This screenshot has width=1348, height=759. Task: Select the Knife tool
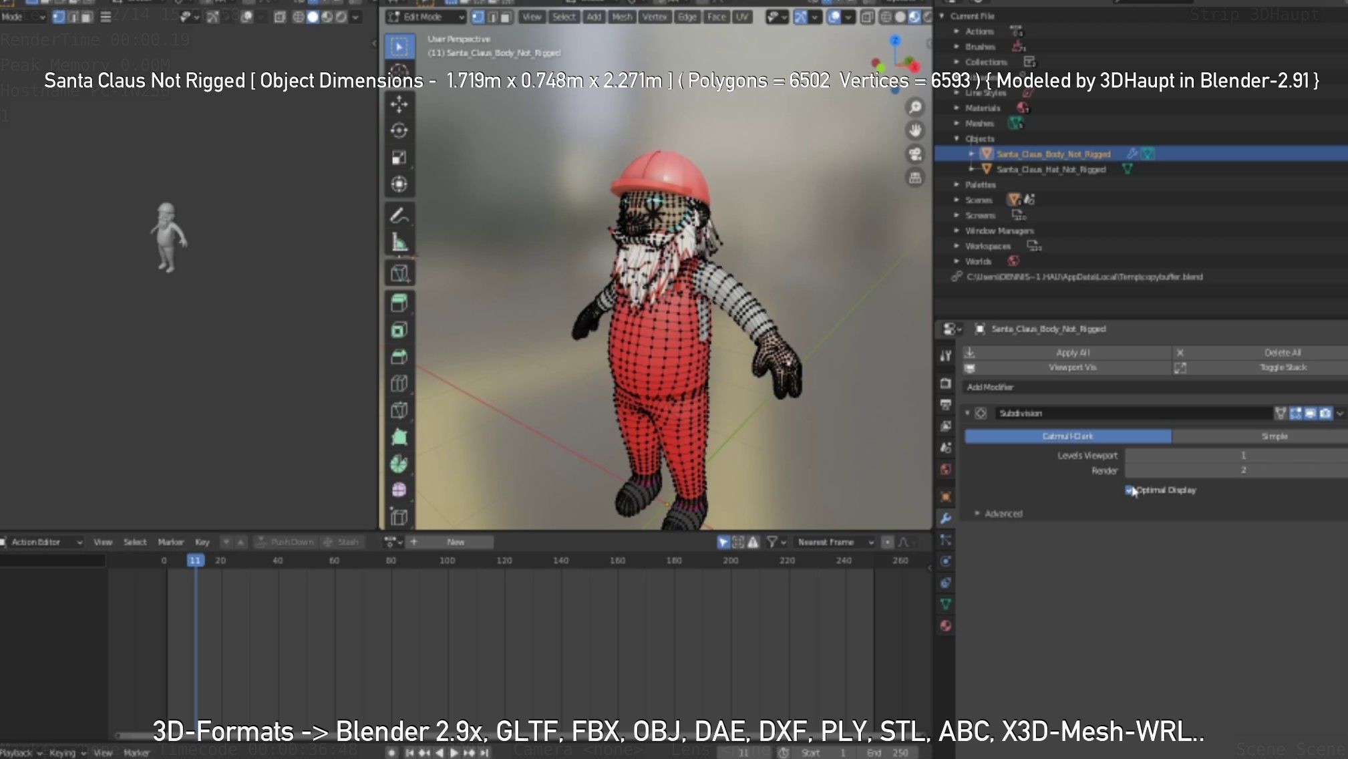(399, 410)
